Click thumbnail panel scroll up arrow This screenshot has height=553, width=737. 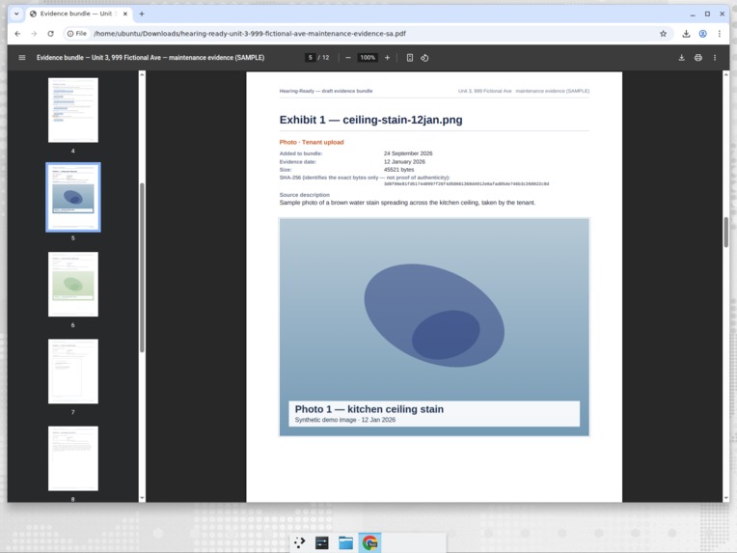[142, 74]
